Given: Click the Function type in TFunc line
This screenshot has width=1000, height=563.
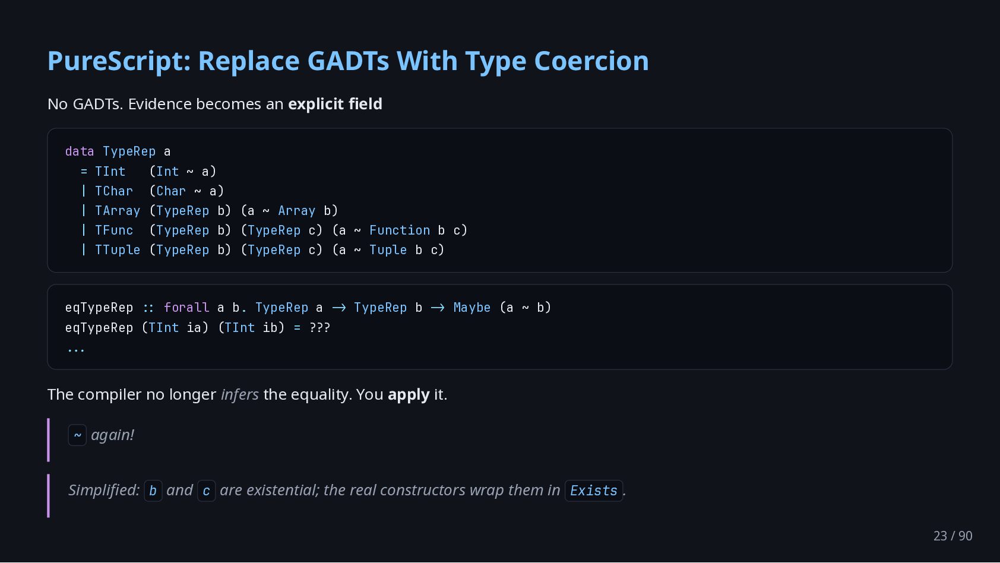Looking at the screenshot, I should pyautogui.click(x=400, y=230).
